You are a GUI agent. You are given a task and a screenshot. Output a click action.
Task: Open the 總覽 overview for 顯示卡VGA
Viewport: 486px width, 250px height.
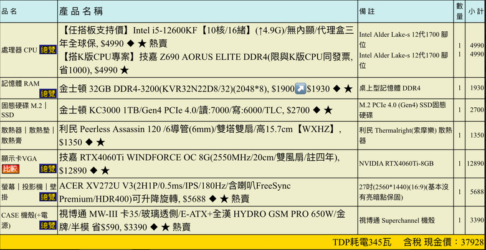click(48, 169)
